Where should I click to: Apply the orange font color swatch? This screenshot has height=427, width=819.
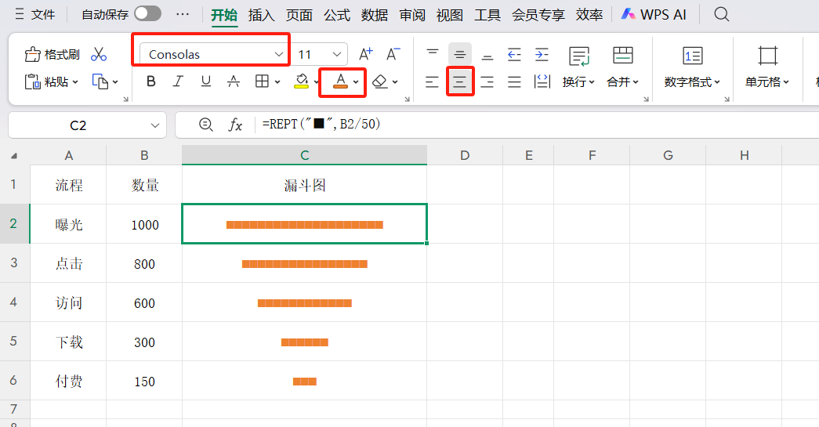(340, 81)
